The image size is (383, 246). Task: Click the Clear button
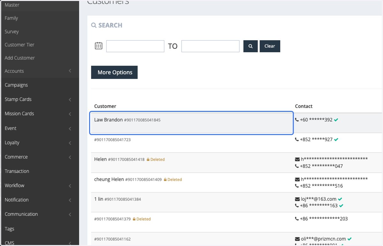tap(270, 46)
